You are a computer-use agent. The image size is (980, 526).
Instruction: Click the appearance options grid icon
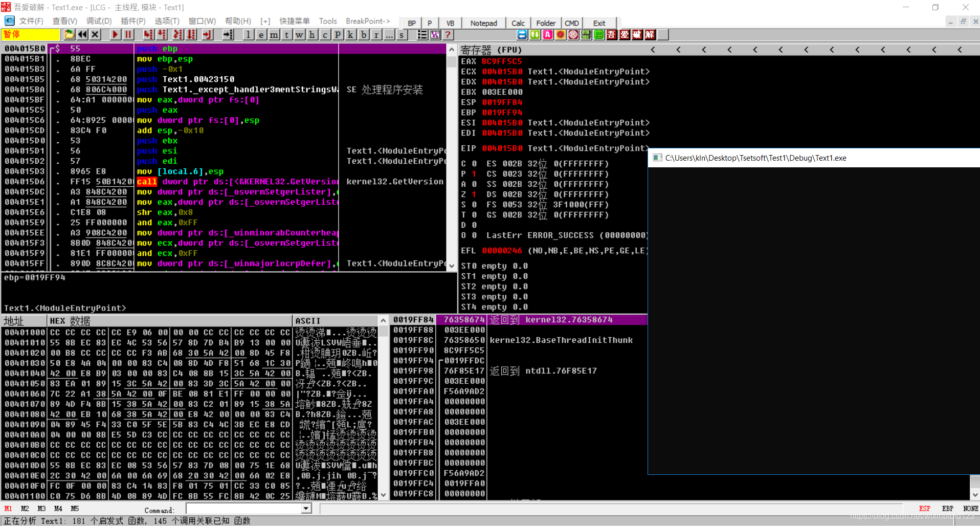(435, 34)
